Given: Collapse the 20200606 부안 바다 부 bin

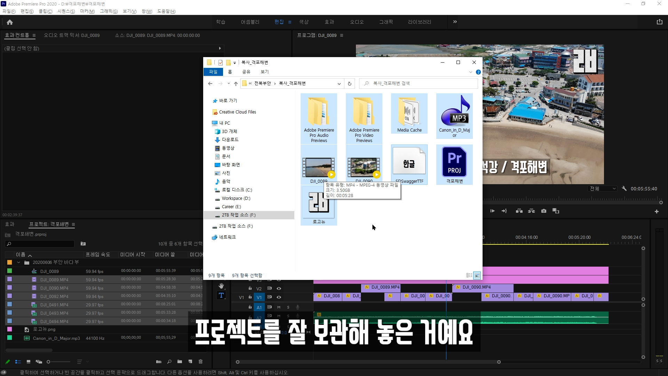Looking at the screenshot, I should click(x=18, y=263).
